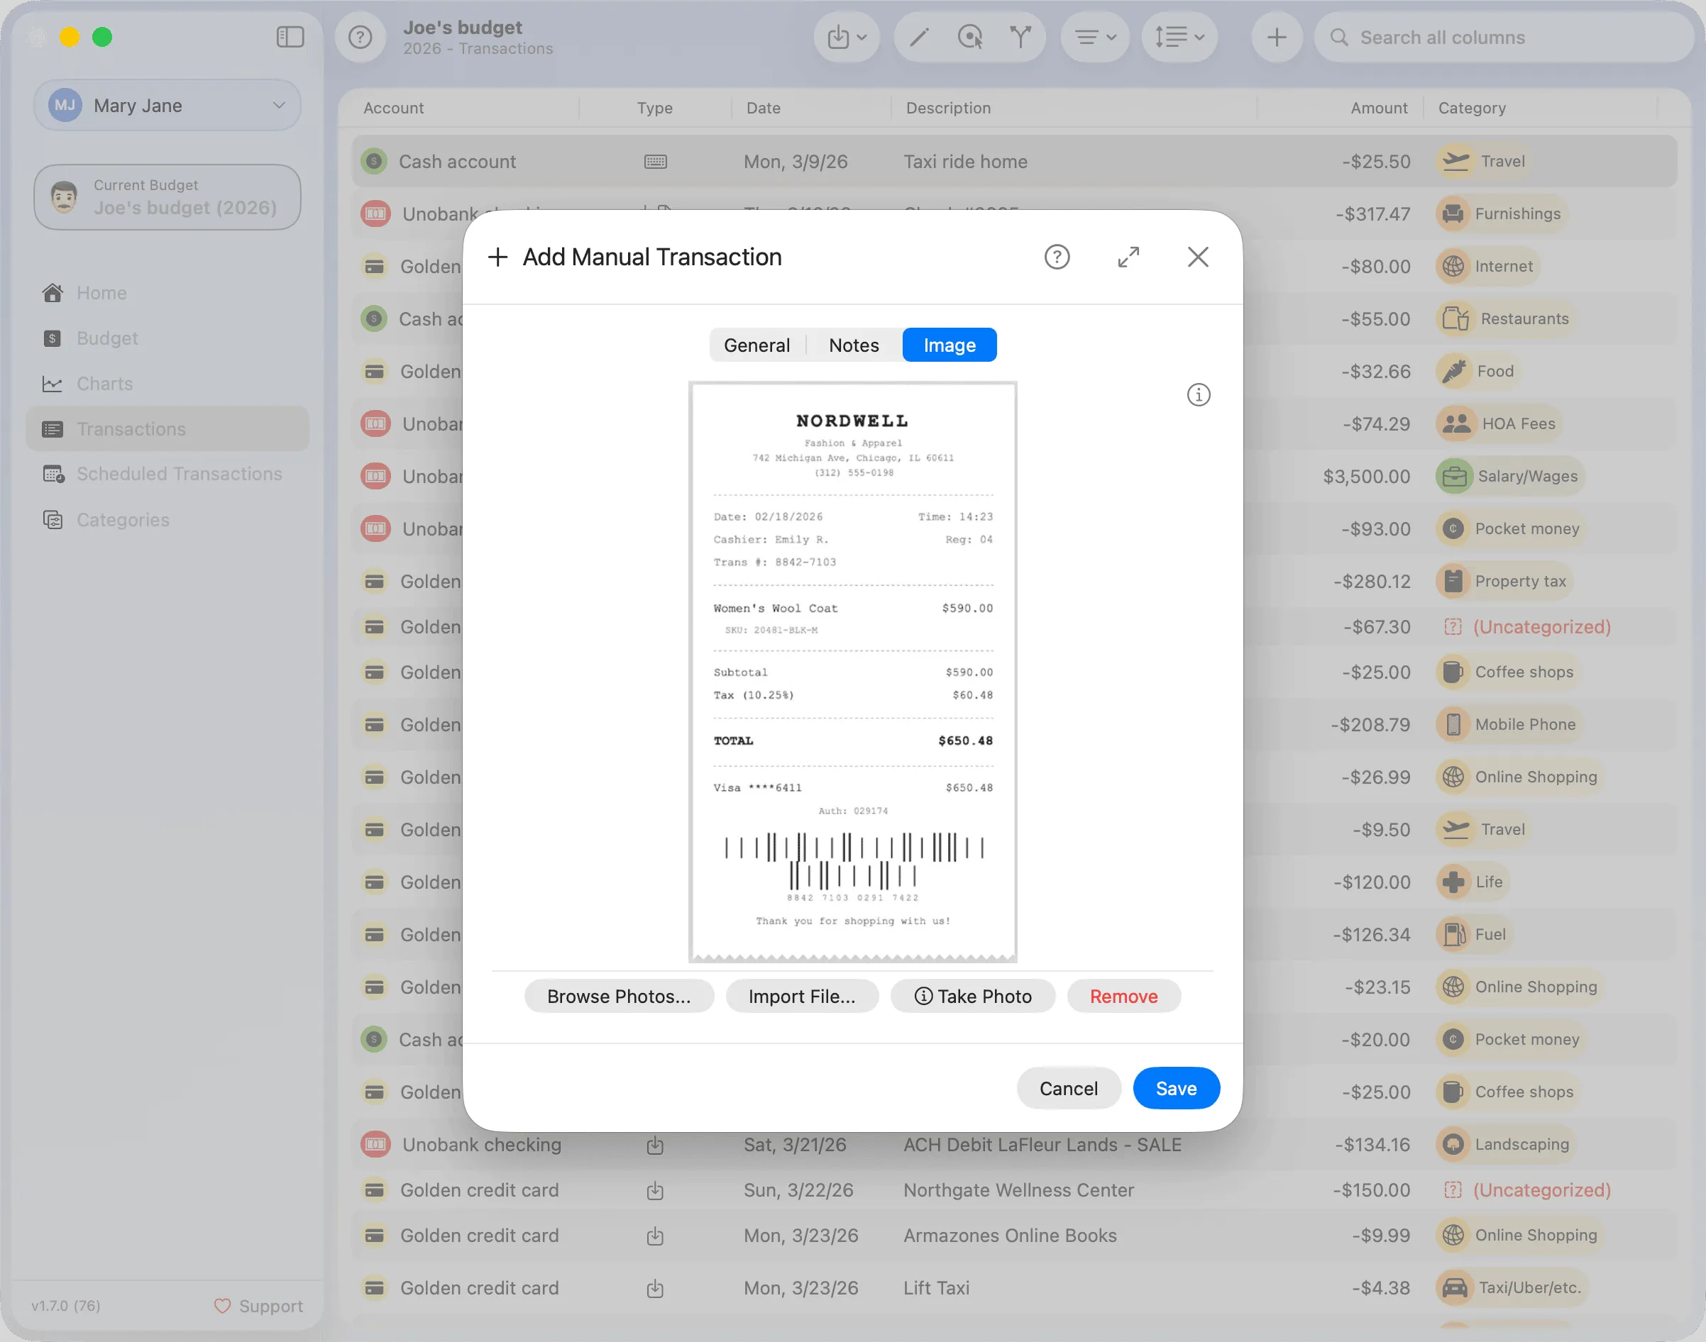Click the info icon beside the receipt image
1706x1342 pixels.
click(x=1198, y=394)
